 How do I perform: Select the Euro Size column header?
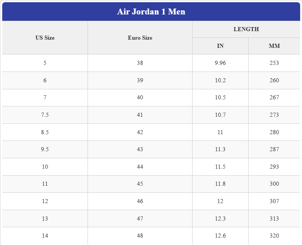tap(140, 38)
